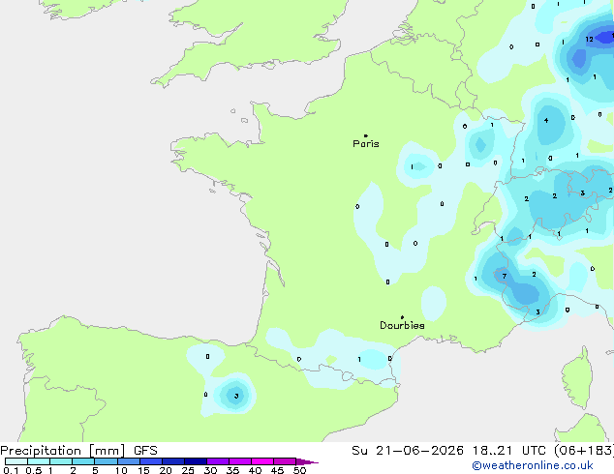Image resolution: width=614 pixels, height=474 pixels.
Task: Select the 5–10 mm legend swatch
Action: click(x=106, y=461)
